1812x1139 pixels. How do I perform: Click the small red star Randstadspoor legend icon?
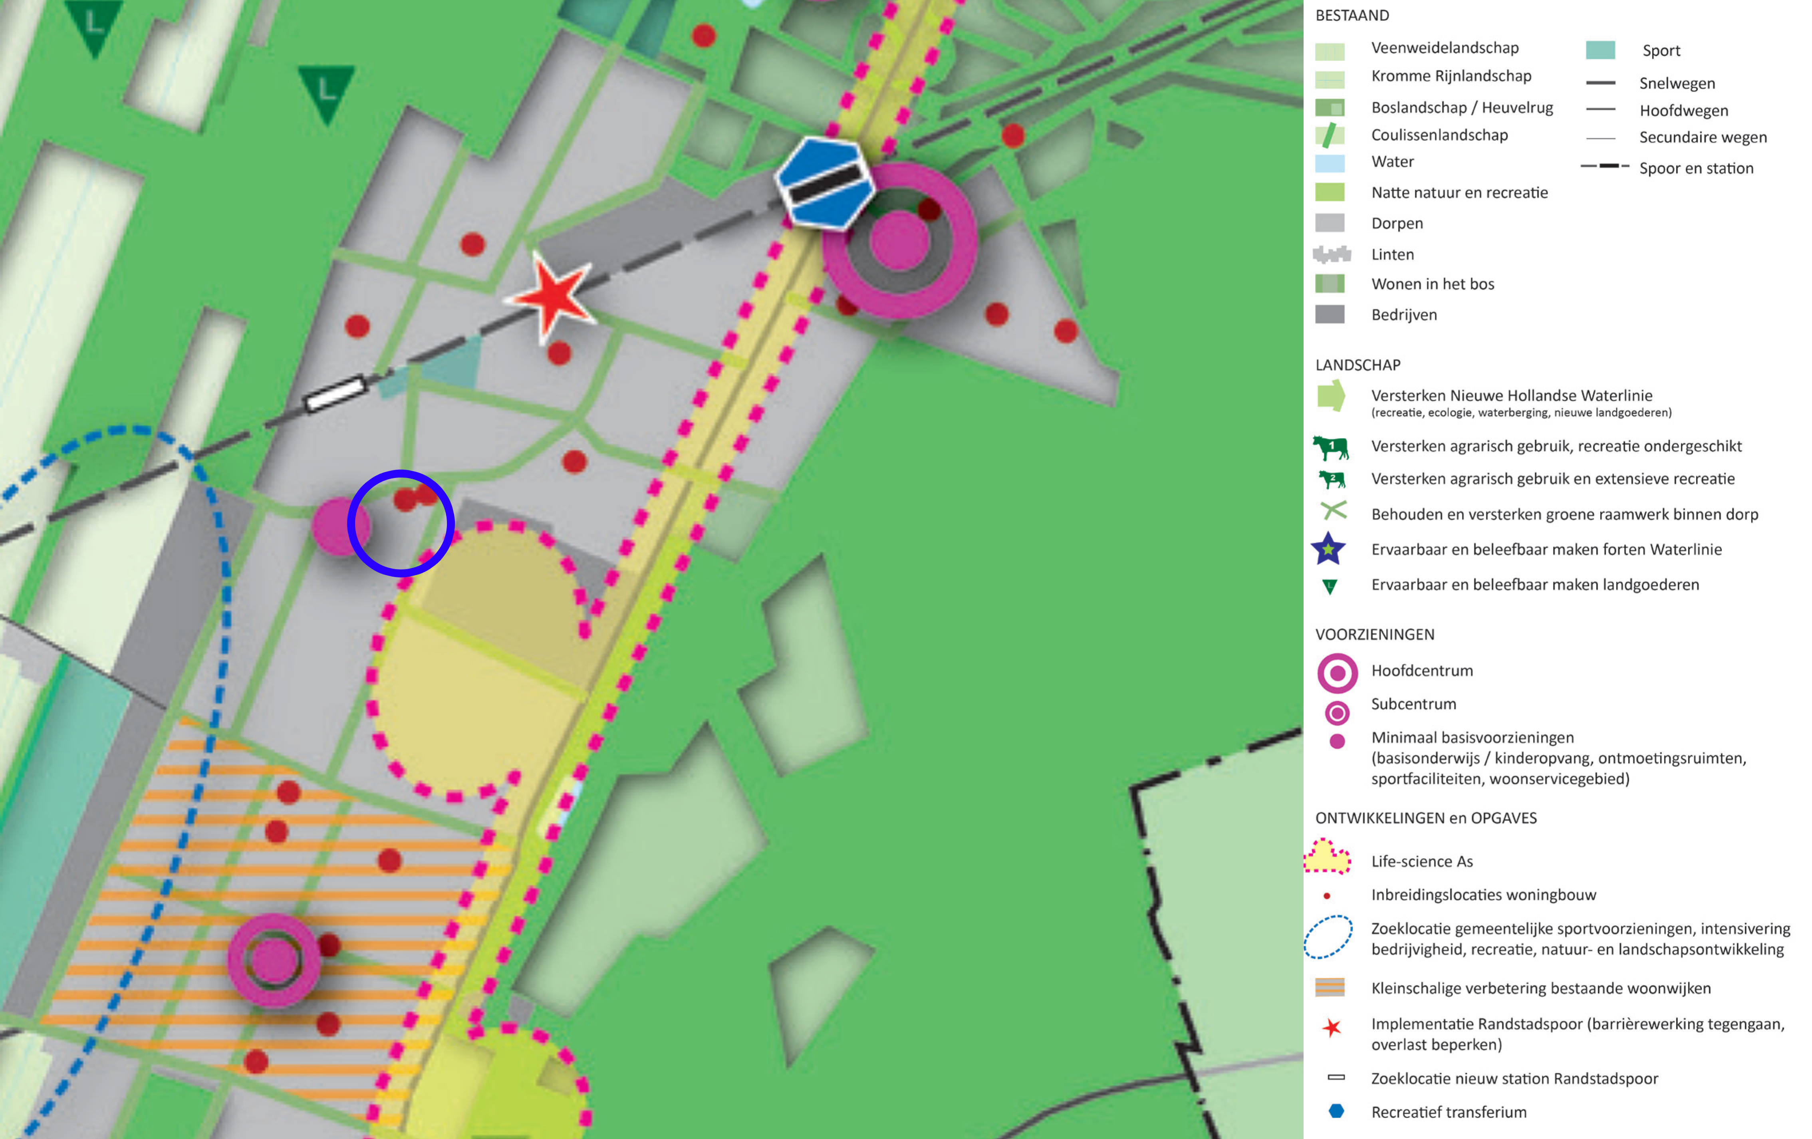[1332, 1028]
